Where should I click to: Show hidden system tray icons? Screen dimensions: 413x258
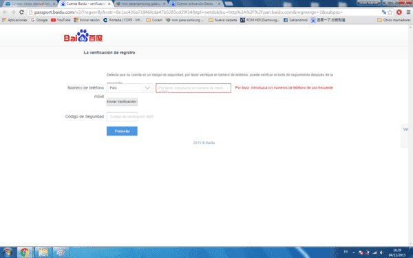coord(354,252)
